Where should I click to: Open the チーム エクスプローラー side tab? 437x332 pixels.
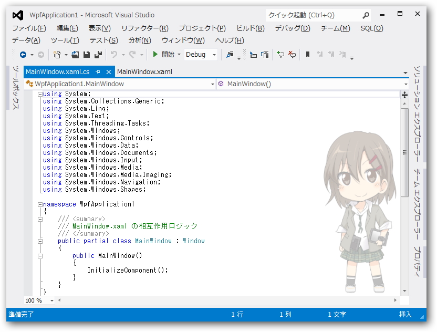(417, 204)
